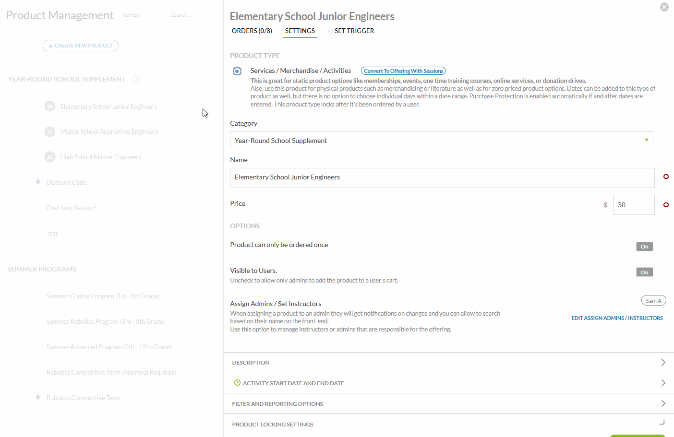The width and height of the screenshot is (674, 437).
Task: Click Convert To Offering With Sessions button
Action: (x=403, y=71)
